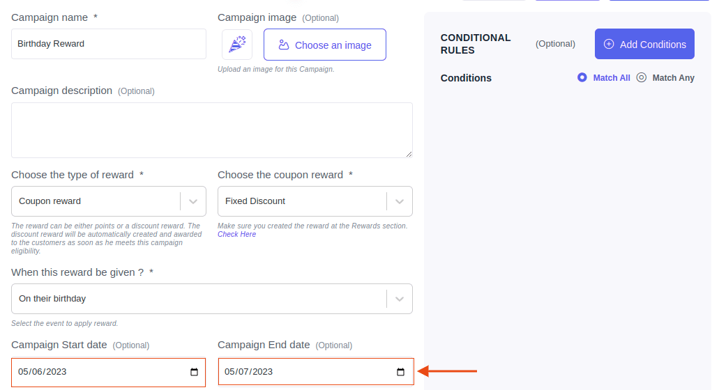Viewport: 719px width, 390px height.
Task: Click the Campaign End date field
Action: 316,372
